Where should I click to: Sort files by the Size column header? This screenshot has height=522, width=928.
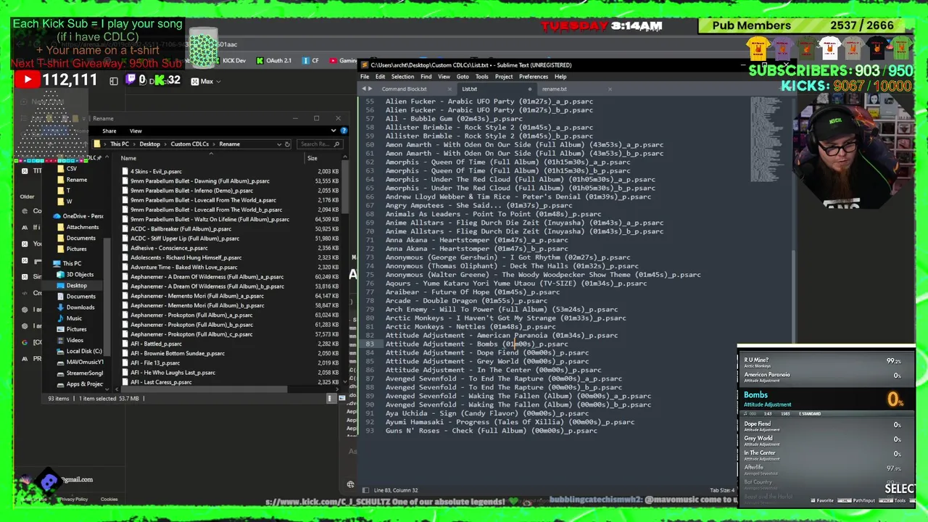[x=312, y=158]
